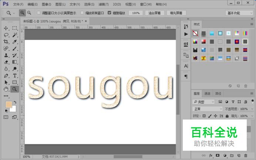256x160 pixels.
Task: Open the History panel icon
Action: click(x=186, y=26)
